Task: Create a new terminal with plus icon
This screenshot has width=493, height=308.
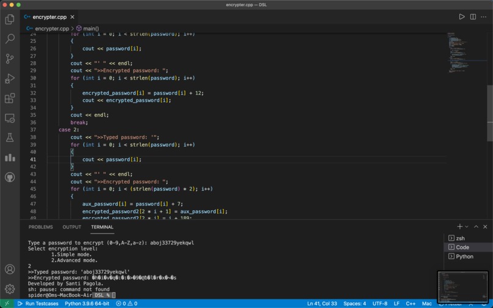Action: click(460, 227)
